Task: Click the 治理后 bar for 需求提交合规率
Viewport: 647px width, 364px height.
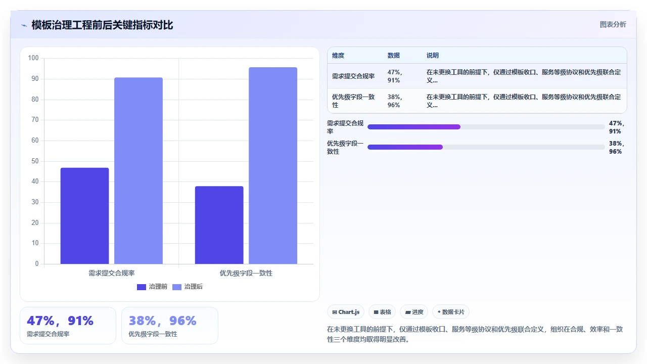Action: tap(138, 171)
